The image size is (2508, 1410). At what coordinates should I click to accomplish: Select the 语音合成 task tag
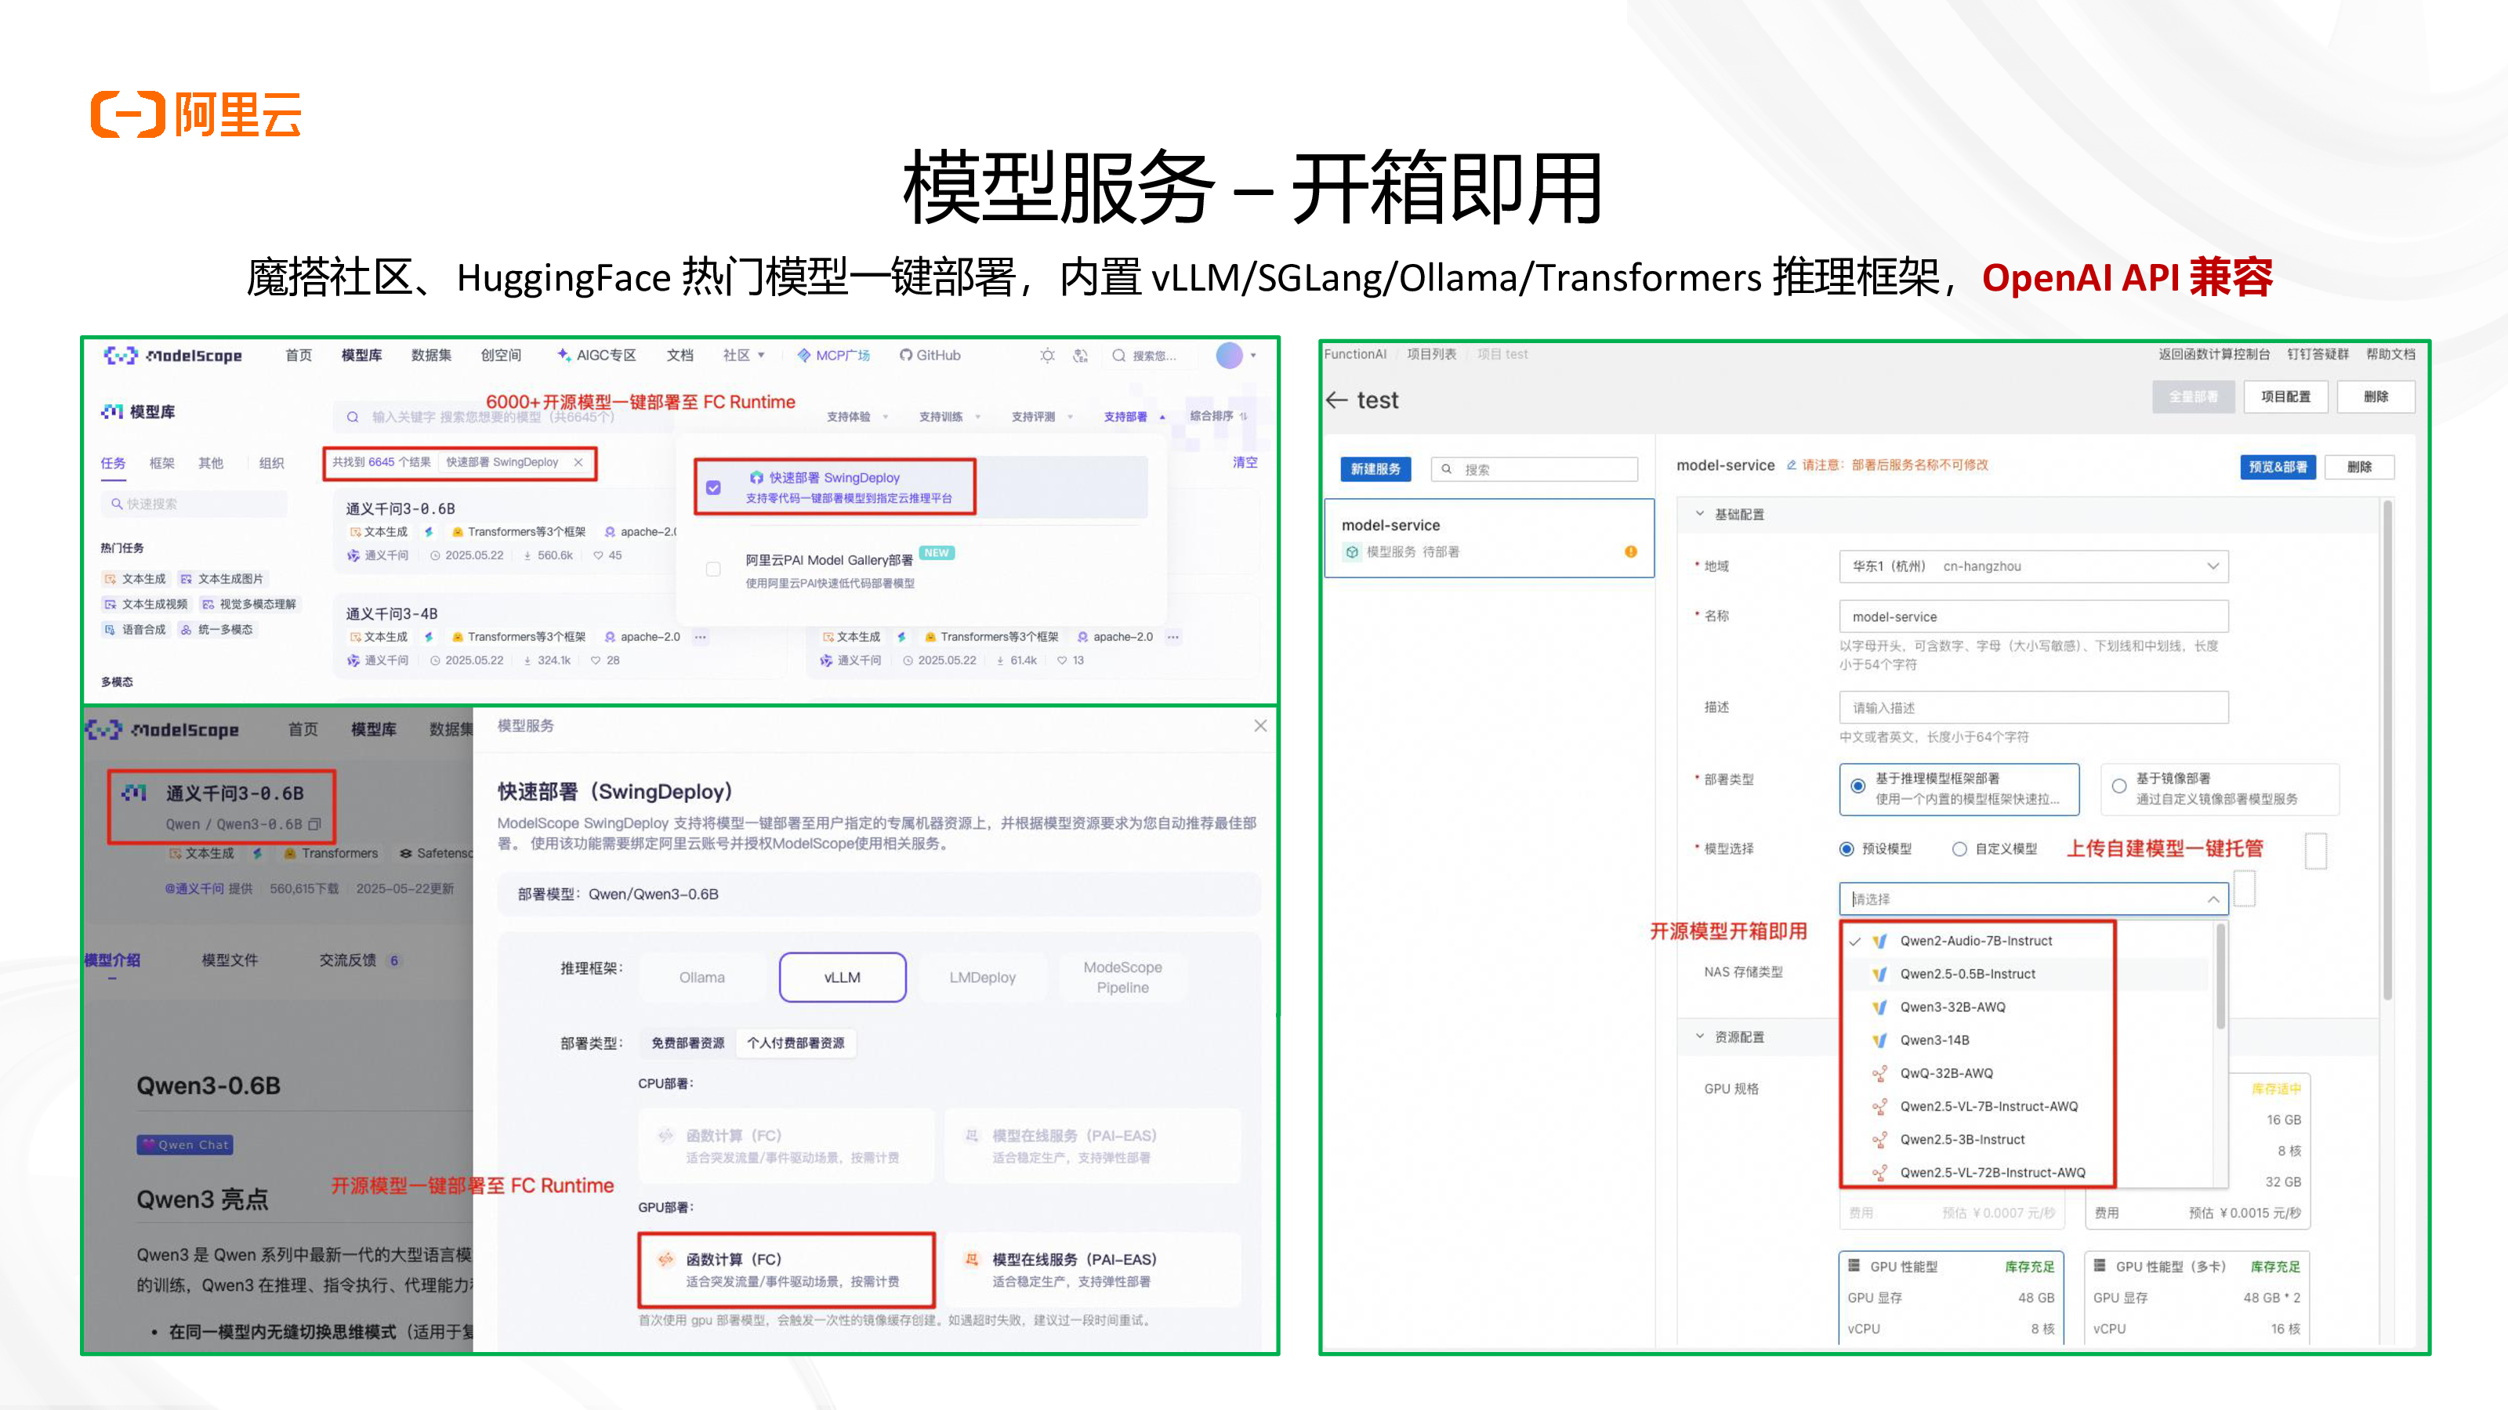[x=134, y=630]
